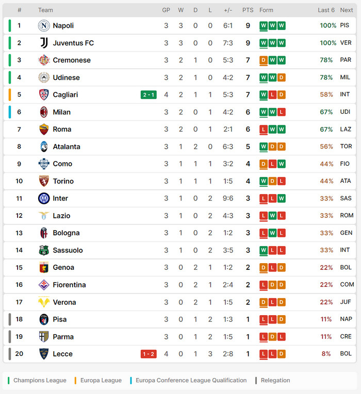
Task: Sort standings by GP column header
Action: coord(166,10)
